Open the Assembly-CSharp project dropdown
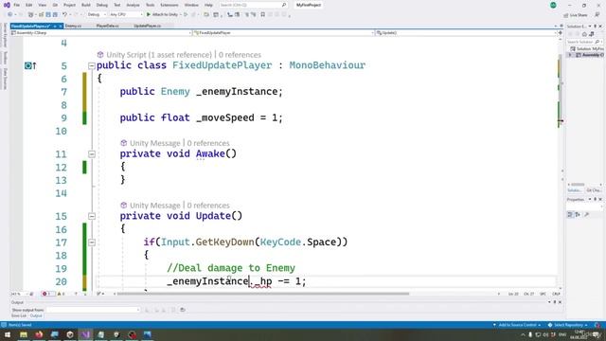 101,33
